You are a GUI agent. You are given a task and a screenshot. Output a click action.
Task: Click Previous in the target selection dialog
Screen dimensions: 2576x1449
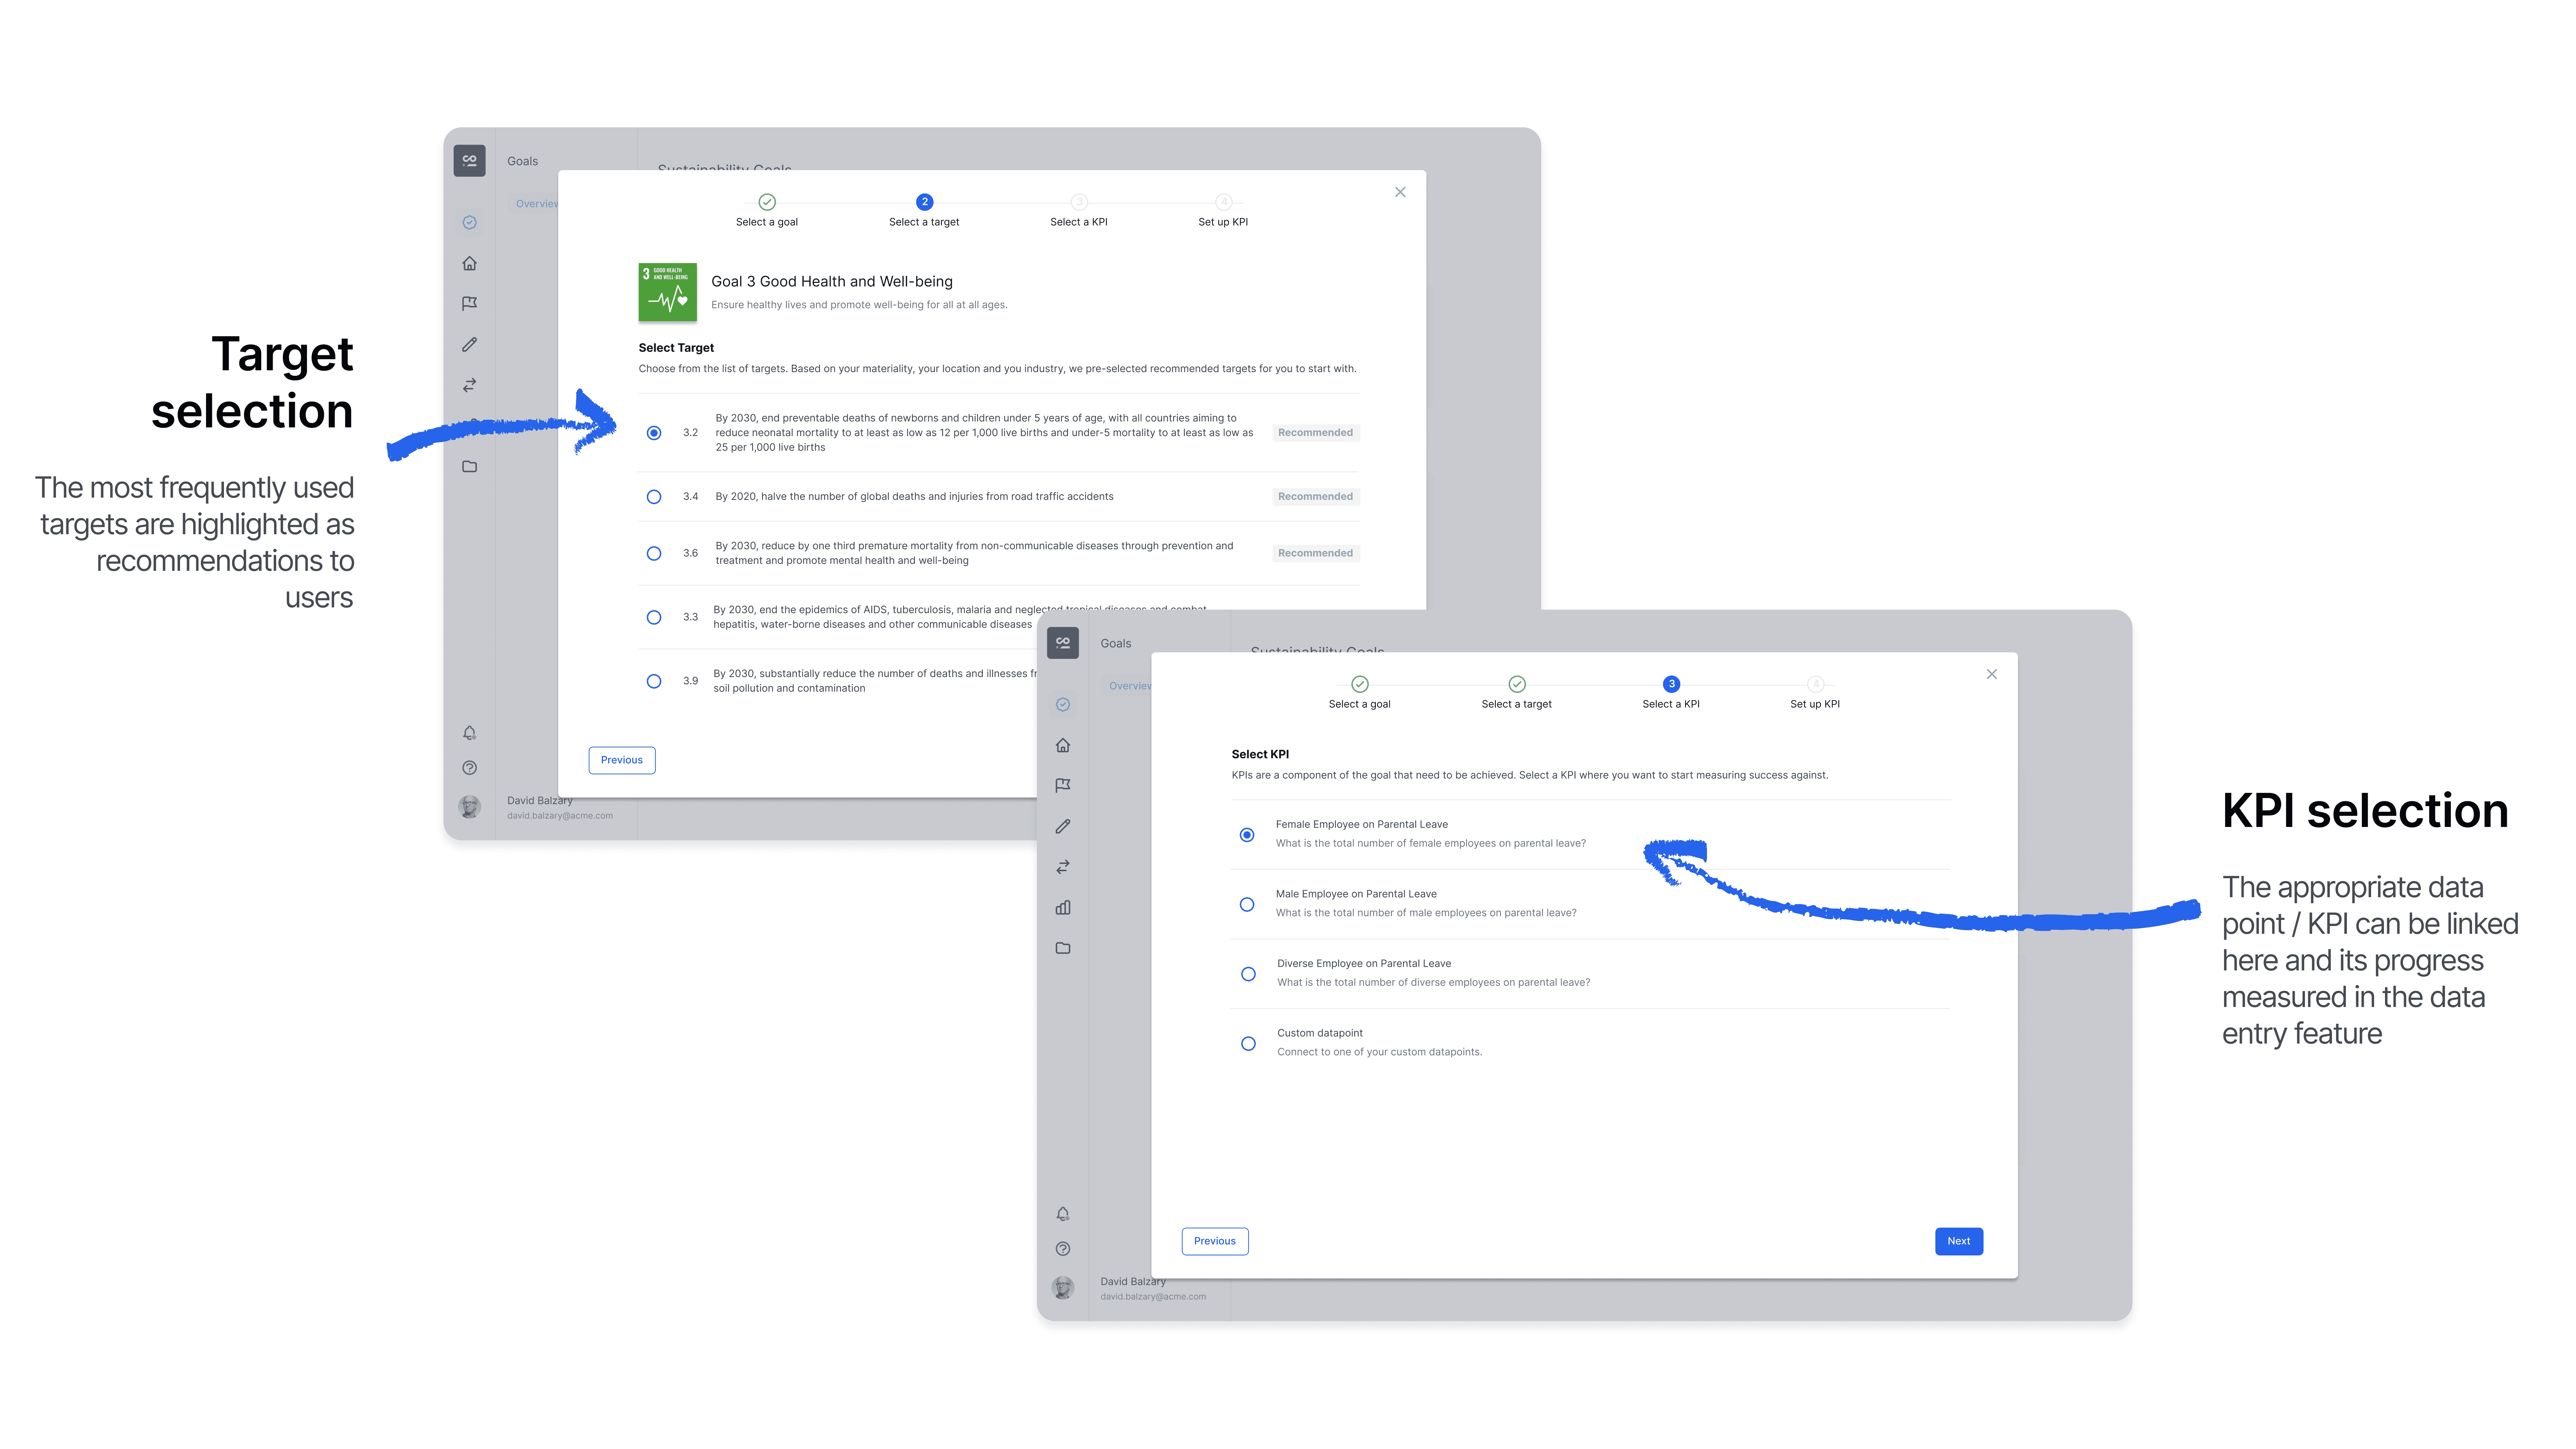622,760
